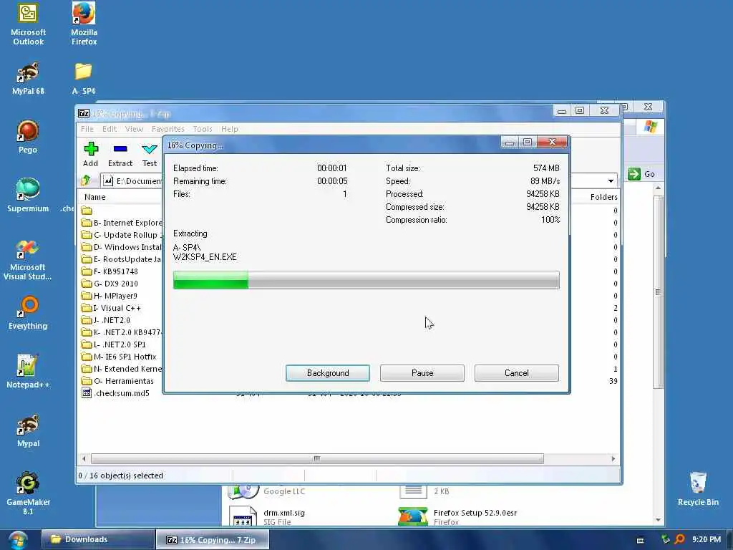Open the Help menu in 7-Zip

pyautogui.click(x=230, y=129)
